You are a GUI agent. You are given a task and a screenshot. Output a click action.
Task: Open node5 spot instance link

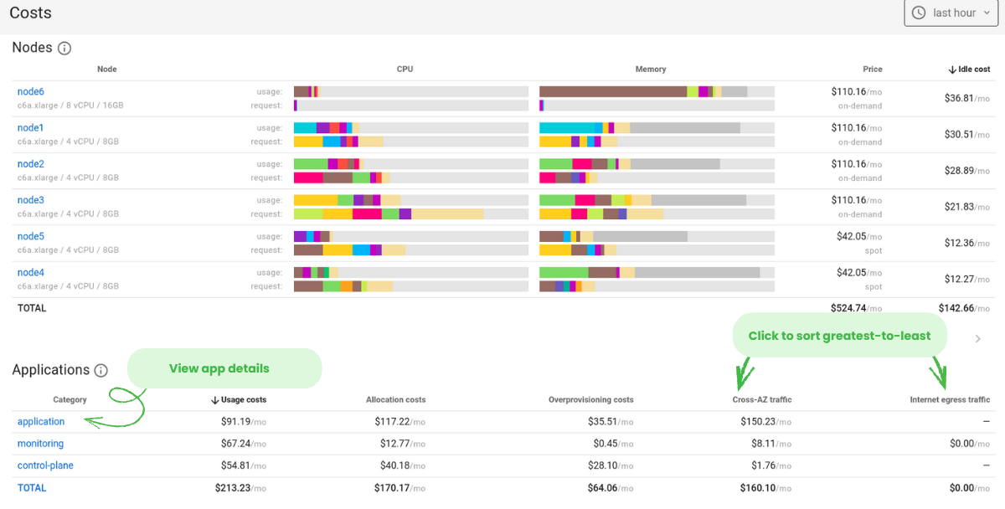[x=31, y=236]
